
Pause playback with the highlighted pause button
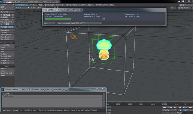[x=185, y=110]
